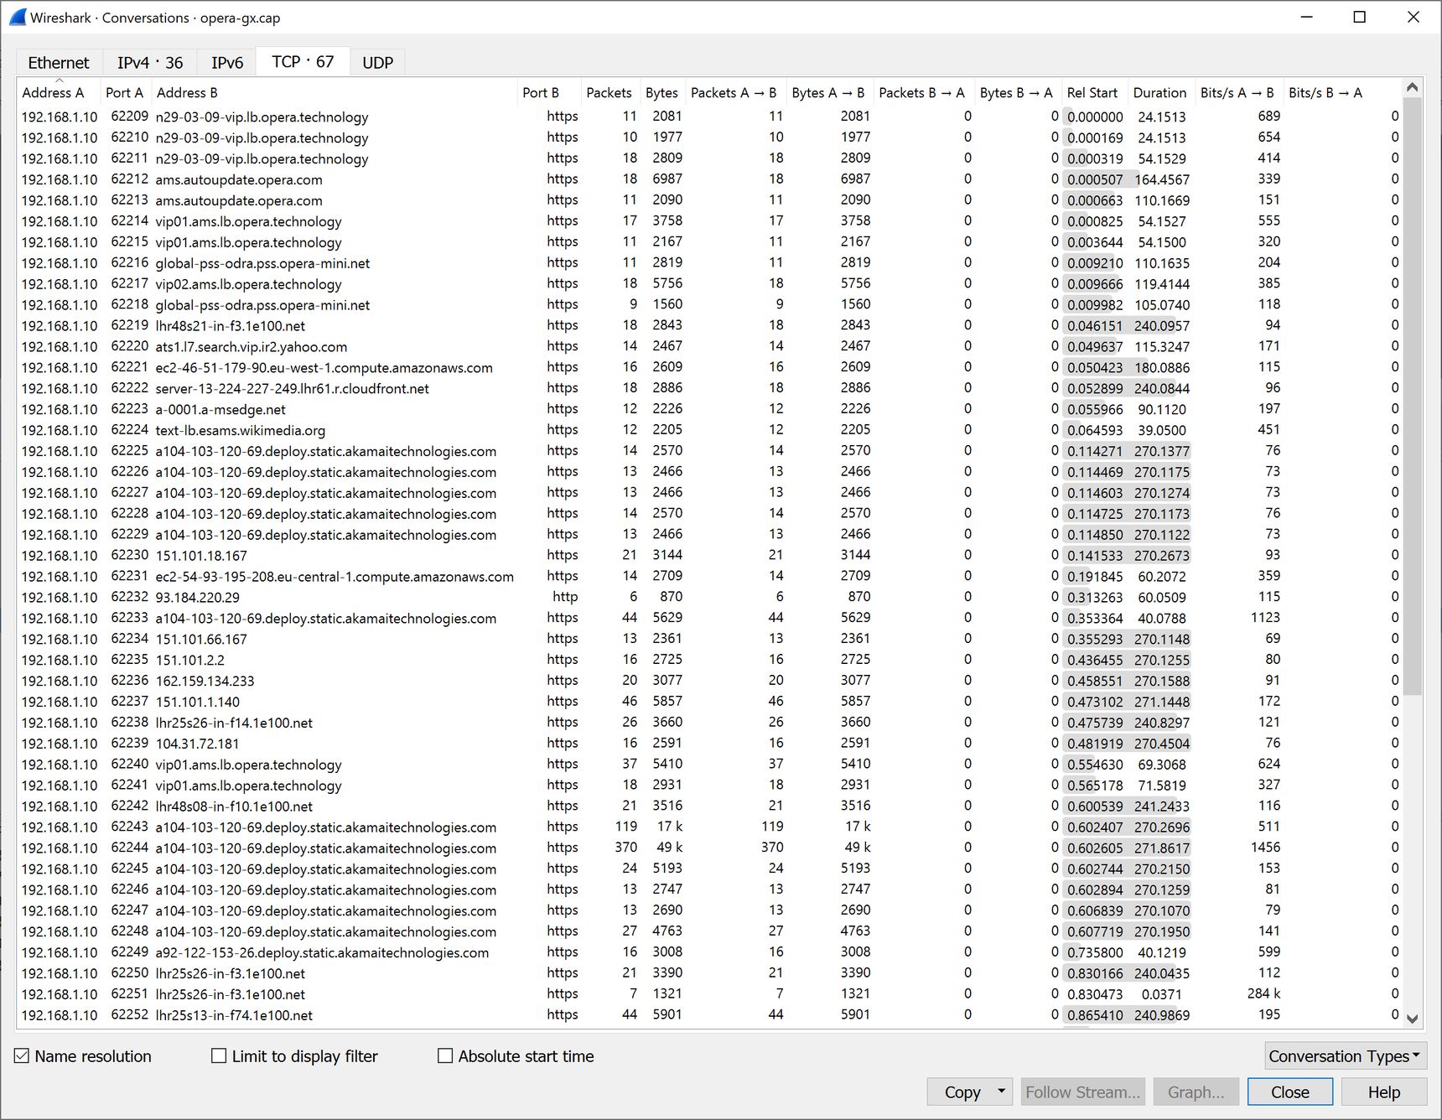This screenshot has height=1120, width=1442.
Task: Select the text-lb.esams.wikimedia.org row
Action: point(709,430)
